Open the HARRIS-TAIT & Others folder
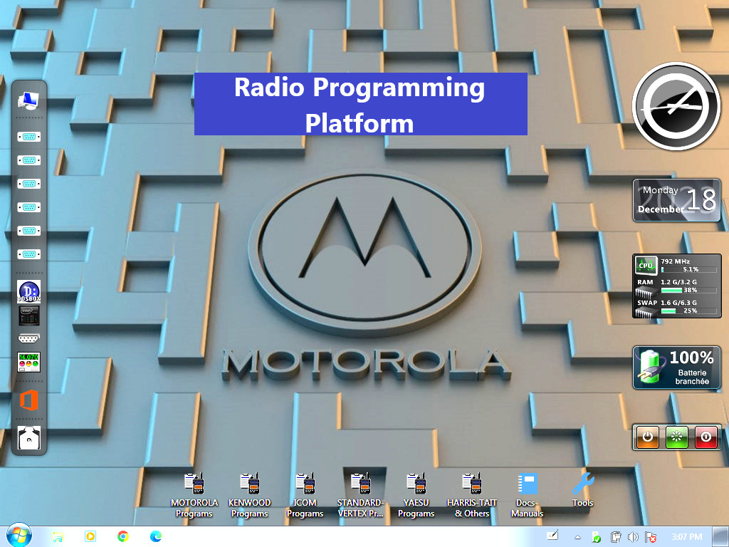Screen dimensions: 729x547 (471, 485)
